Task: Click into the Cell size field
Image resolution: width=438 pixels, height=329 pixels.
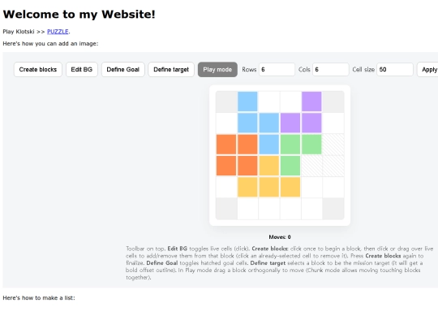Action: pos(395,69)
